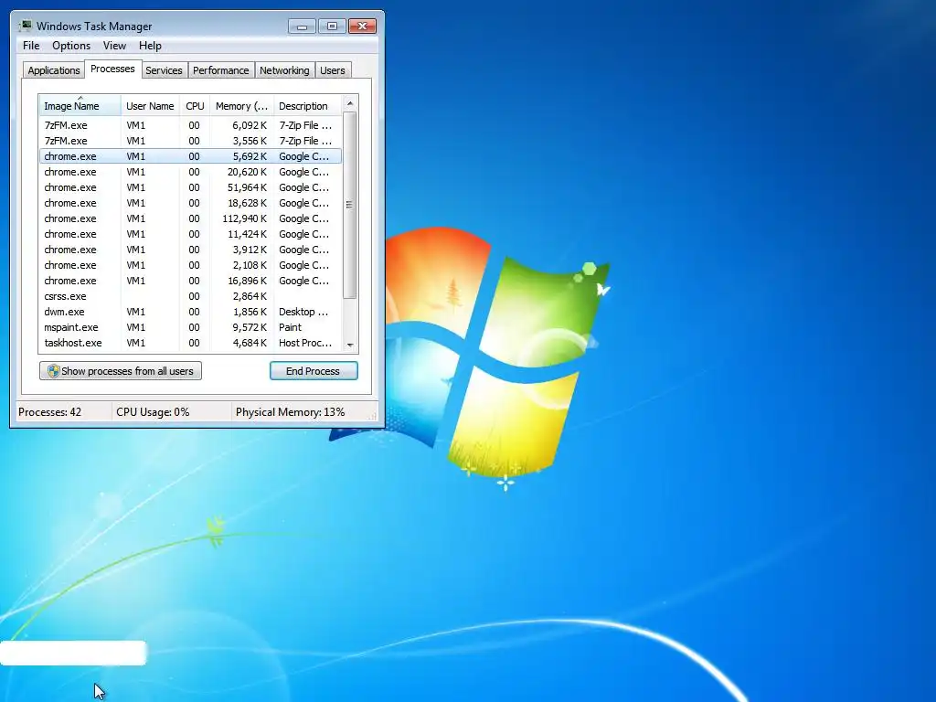Screen dimensions: 936x702
Task: Click the scroll down arrow in process list
Action: click(x=350, y=345)
